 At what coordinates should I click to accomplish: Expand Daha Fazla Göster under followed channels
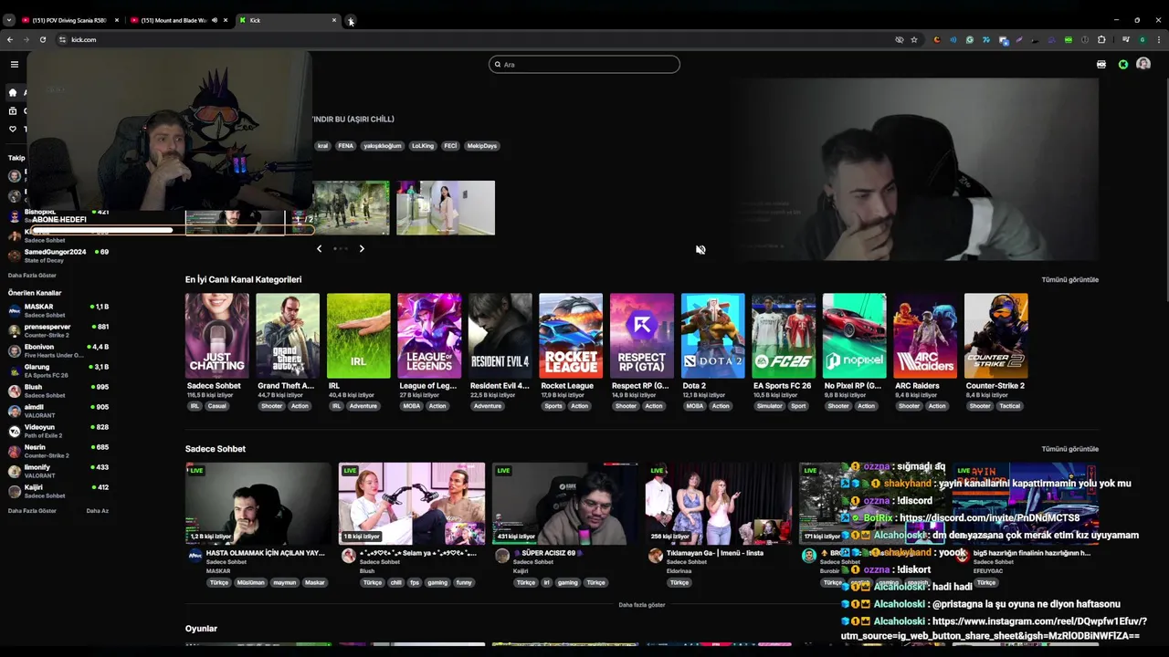pyautogui.click(x=32, y=275)
